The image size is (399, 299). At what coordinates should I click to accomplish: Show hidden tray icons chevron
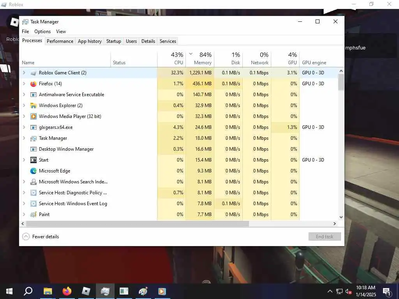[330, 291]
